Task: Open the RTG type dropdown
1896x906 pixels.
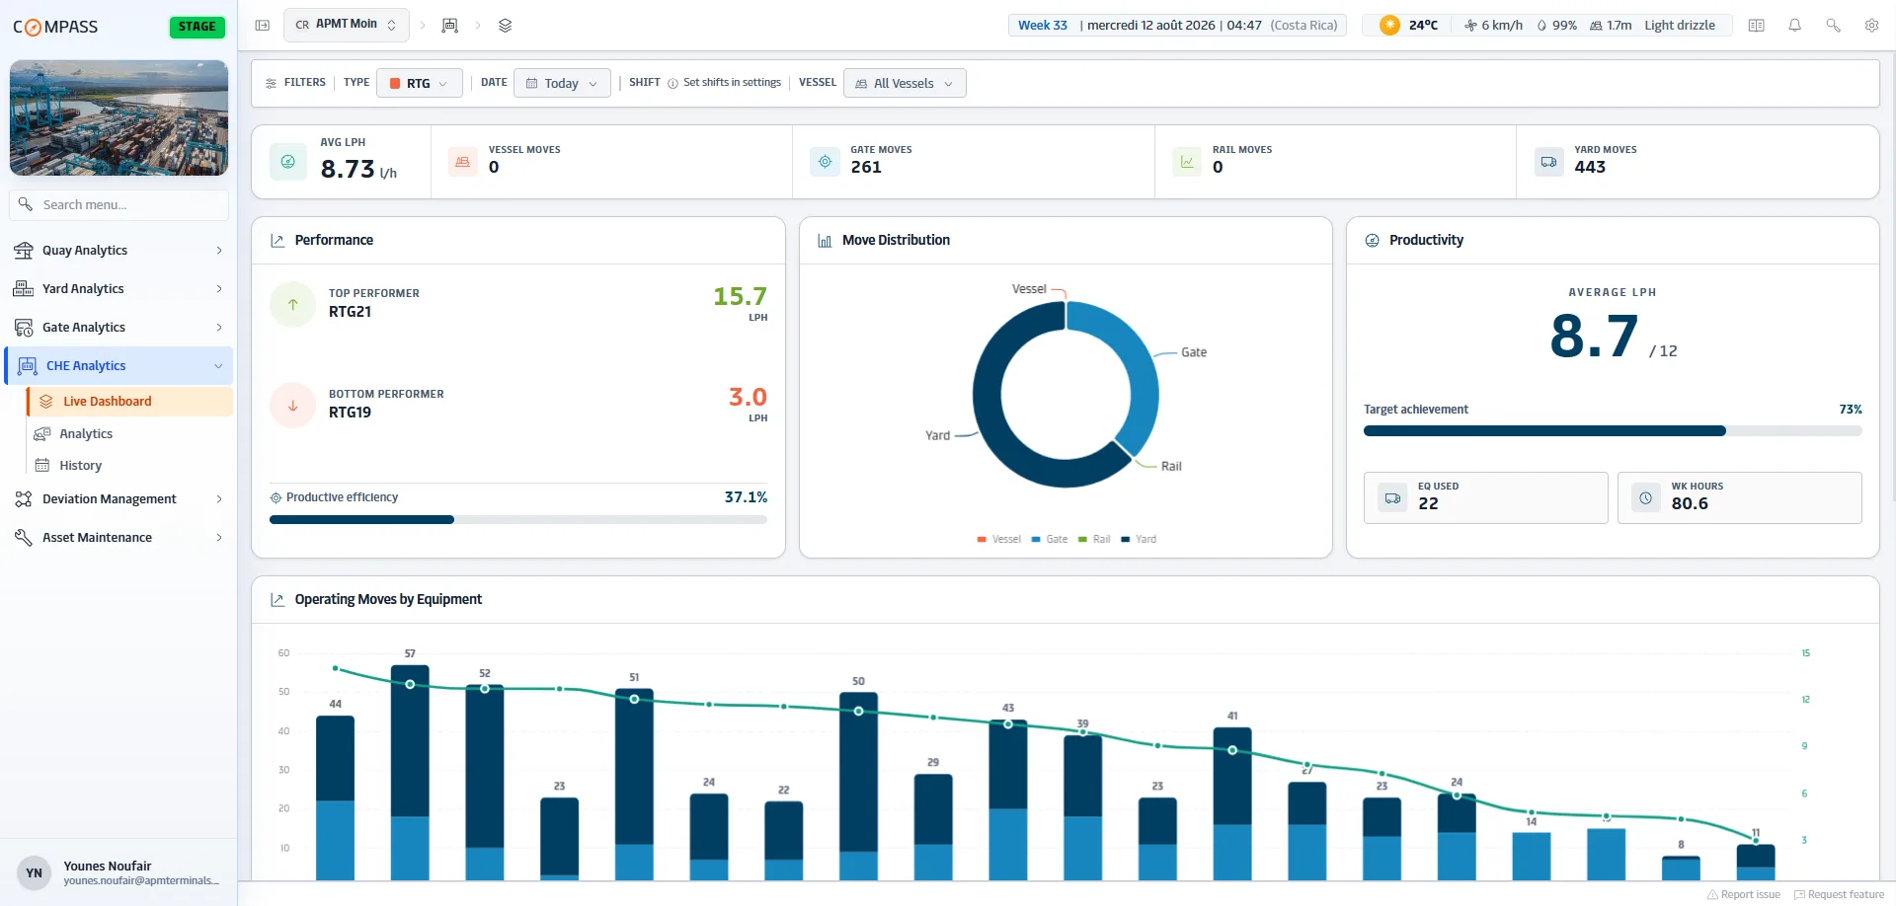Action: 420,84
